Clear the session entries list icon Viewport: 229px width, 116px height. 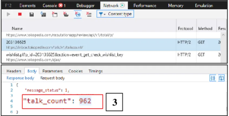[x=89, y=14]
